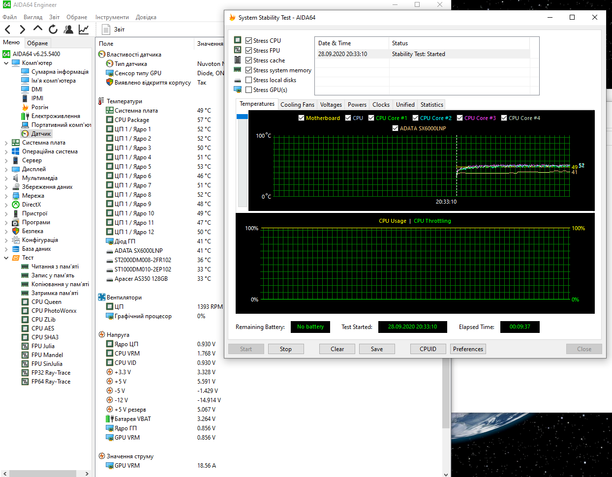Viewport: 612px width, 477px height.
Task: Open the graph chart icon in toolbar
Action: point(84,30)
